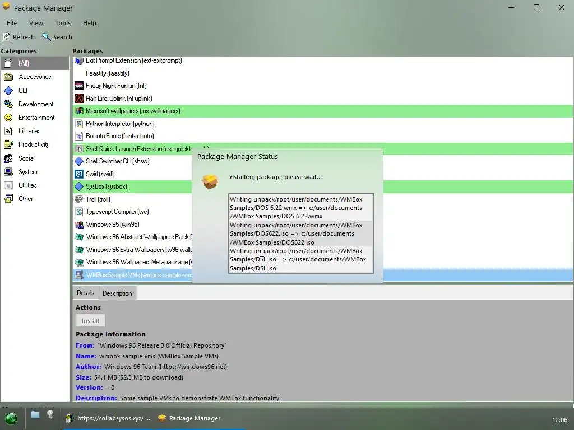Open the Social category icon

pos(8,158)
